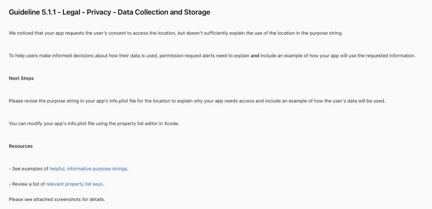Screen dimensions: 432x209
Task: Click the "- Review a list of" text
Action: click(x=27, y=184)
